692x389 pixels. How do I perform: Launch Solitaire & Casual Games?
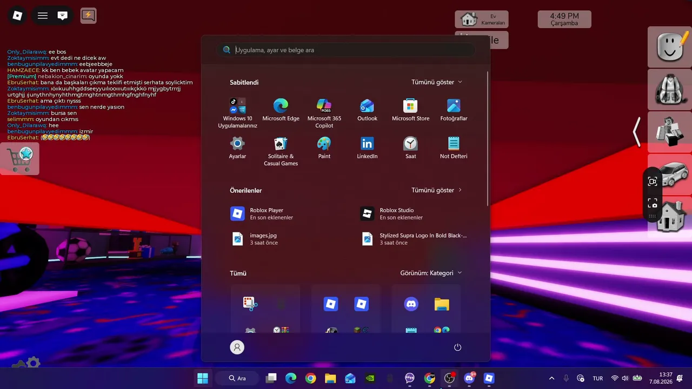pos(281,151)
